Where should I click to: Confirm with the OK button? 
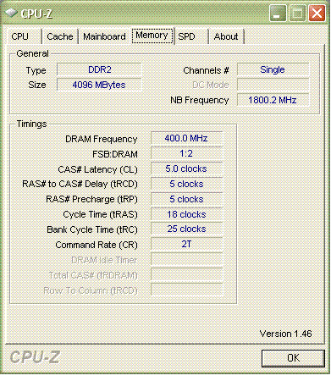coord(293,358)
